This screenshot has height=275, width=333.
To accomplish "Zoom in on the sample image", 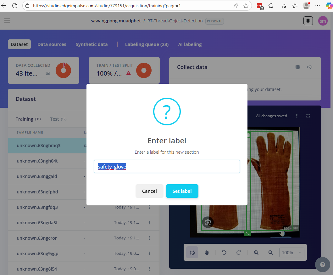I will [256, 253].
